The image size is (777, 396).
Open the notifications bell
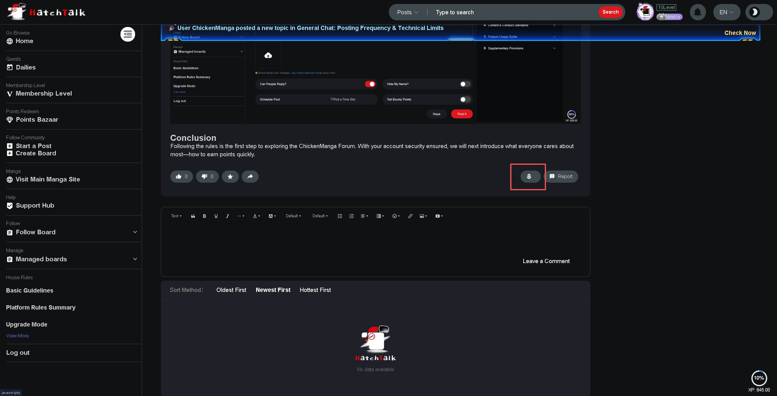pos(697,12)
